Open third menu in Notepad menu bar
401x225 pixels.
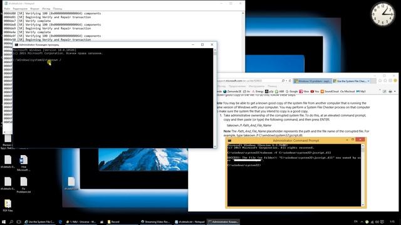(34, 8)
